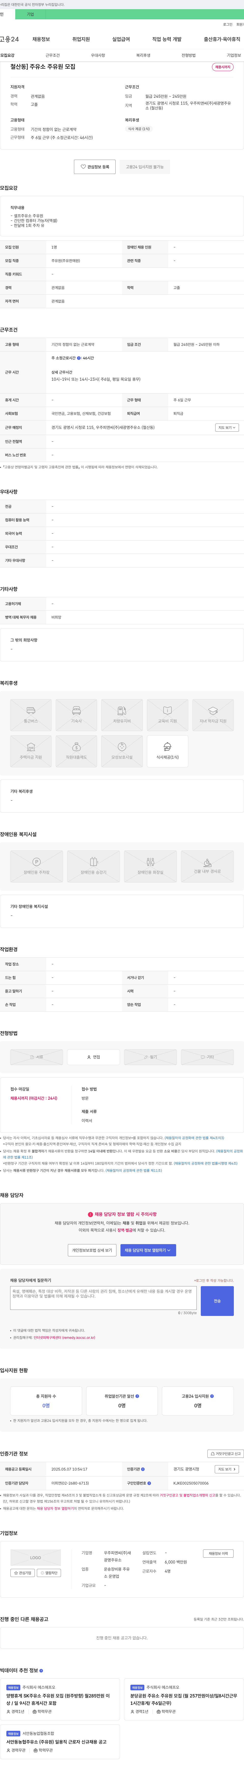Open the 취업지원 main menu

81,39
